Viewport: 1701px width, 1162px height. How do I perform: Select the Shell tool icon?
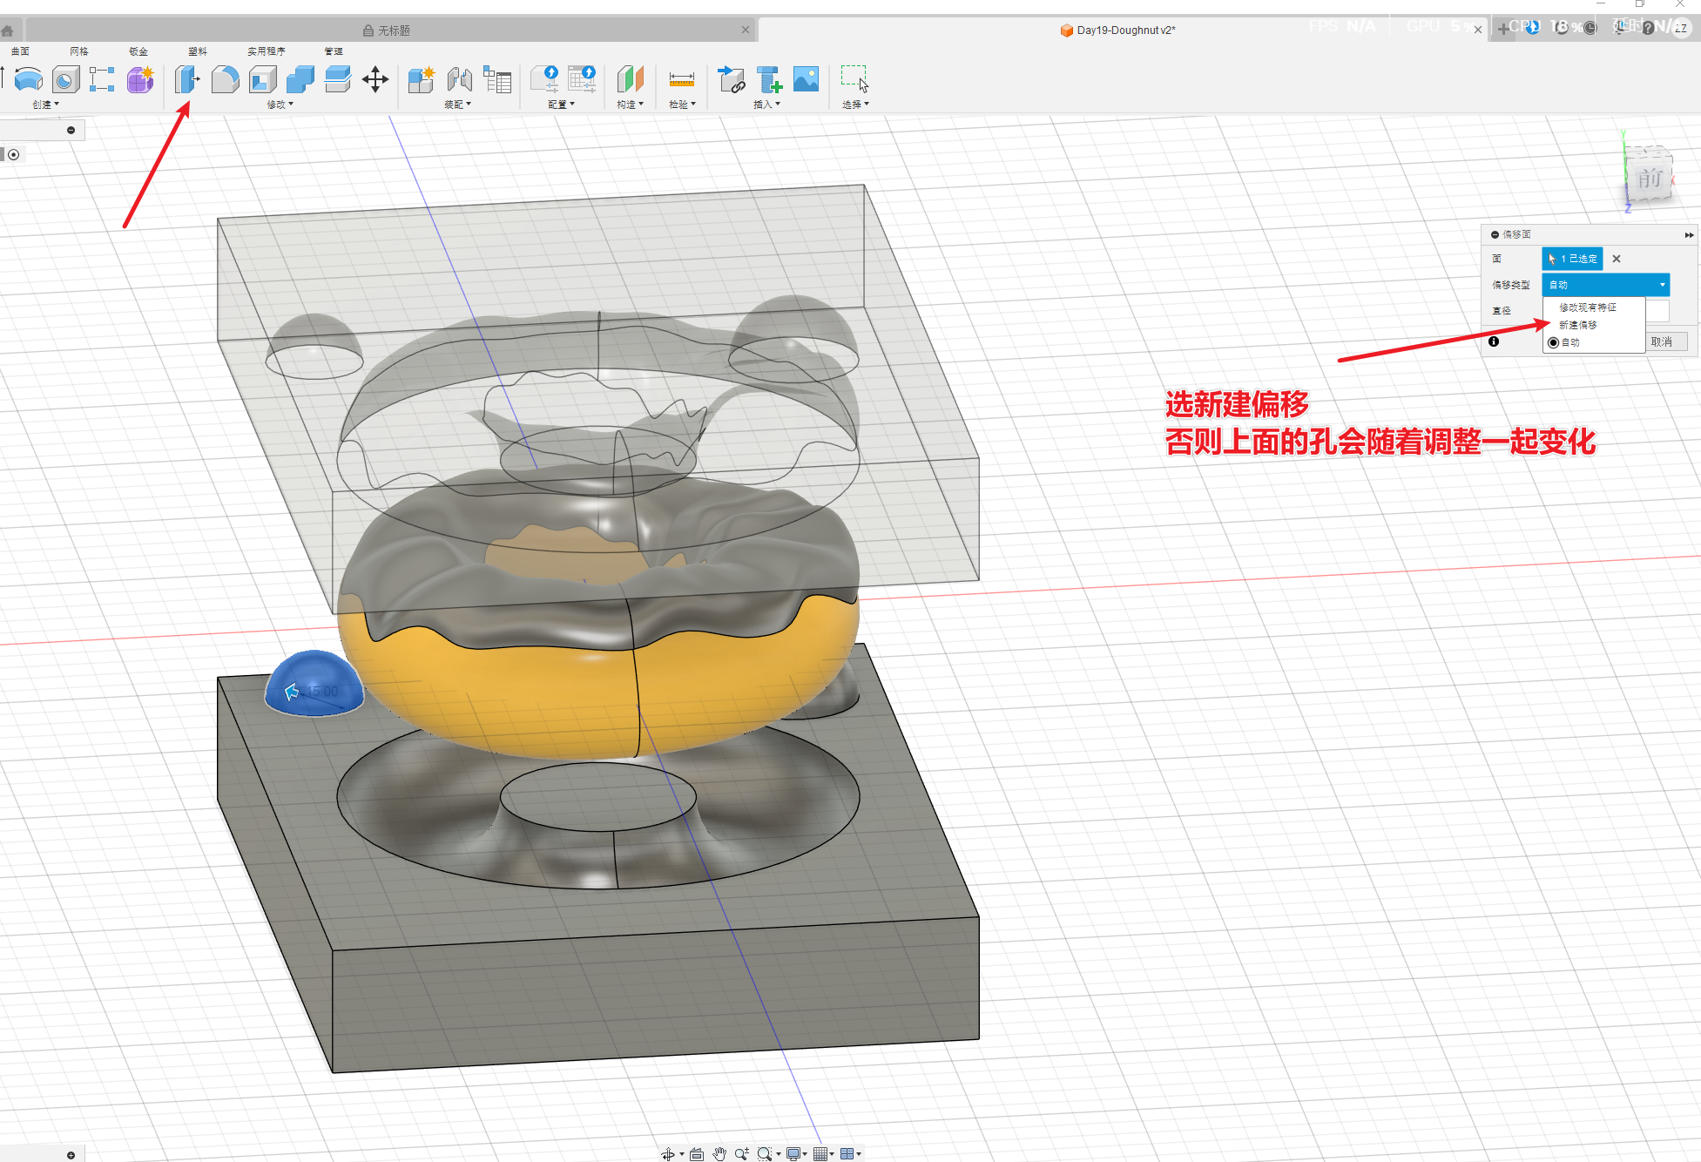pos(262,80)
